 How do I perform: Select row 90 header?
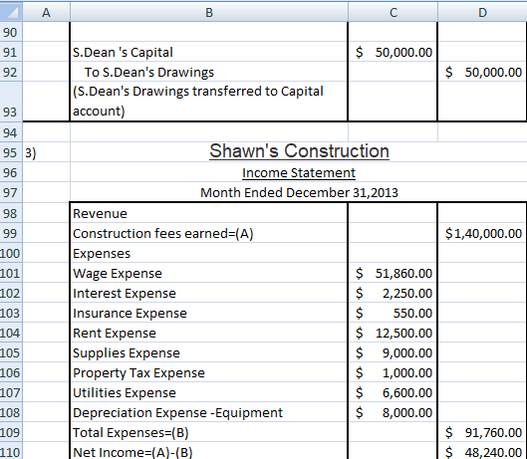11,32
